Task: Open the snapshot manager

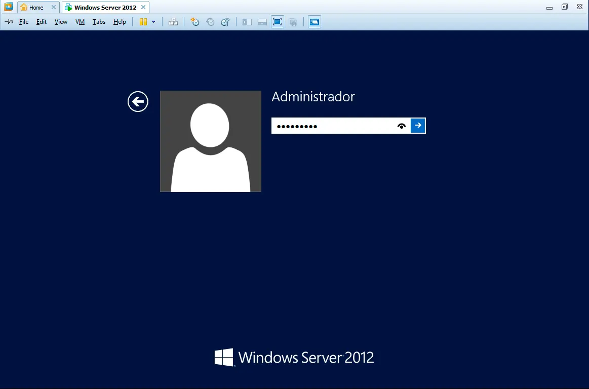Action: point(225,22)
